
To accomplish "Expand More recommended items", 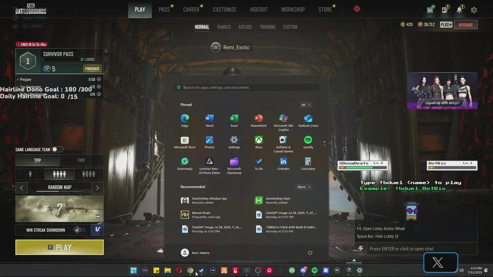I will (x=304, y=187).
